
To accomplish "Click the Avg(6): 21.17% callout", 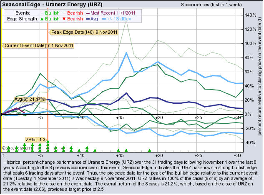I will click(x=29, y=99).
